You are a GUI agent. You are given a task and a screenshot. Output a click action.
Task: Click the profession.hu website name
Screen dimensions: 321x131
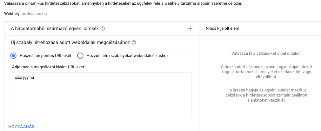click(34, 14)
